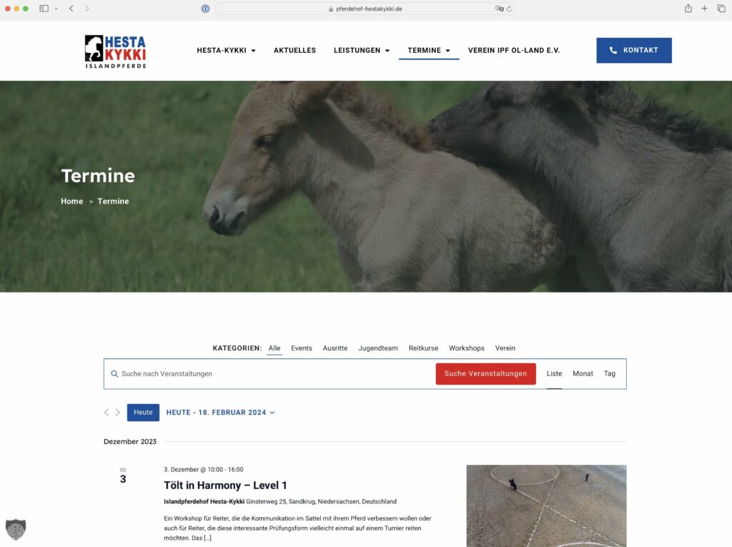Expand the HEUTE - 18. FEBRUAR 2024 date picker

220,412
